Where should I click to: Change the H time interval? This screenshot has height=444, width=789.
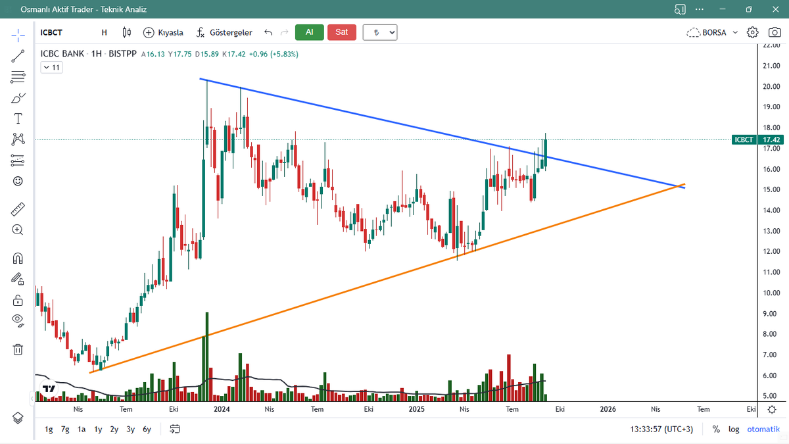[104, 32]
